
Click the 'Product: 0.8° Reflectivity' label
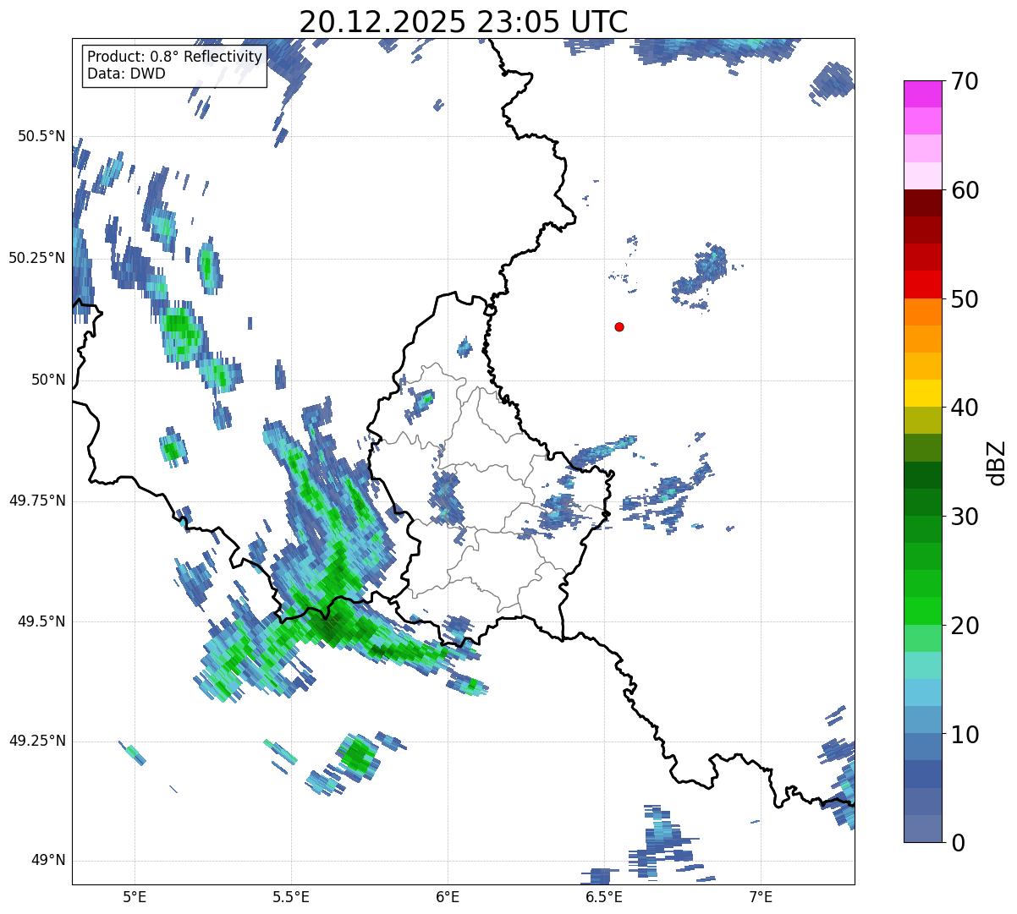(175, 57)
